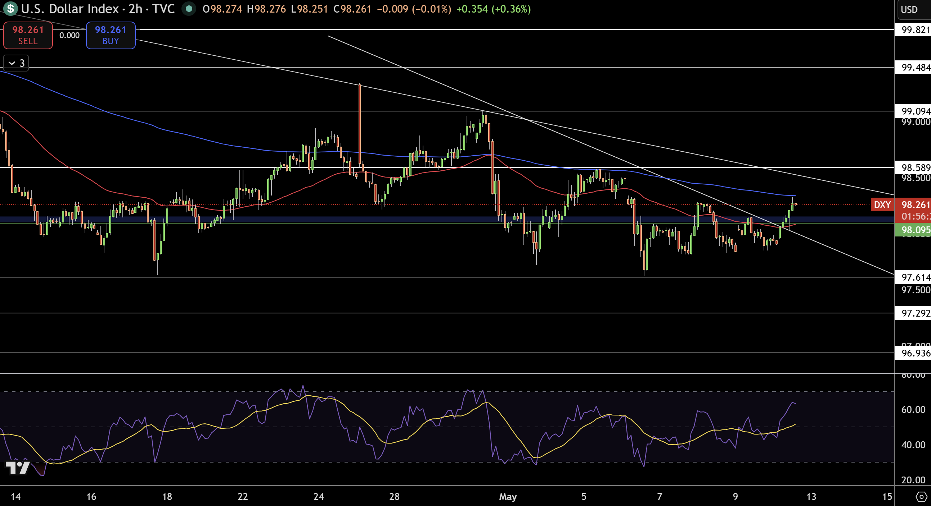Click the May date label on time axis
Screen dimensions: 931x506
[508, 497]
